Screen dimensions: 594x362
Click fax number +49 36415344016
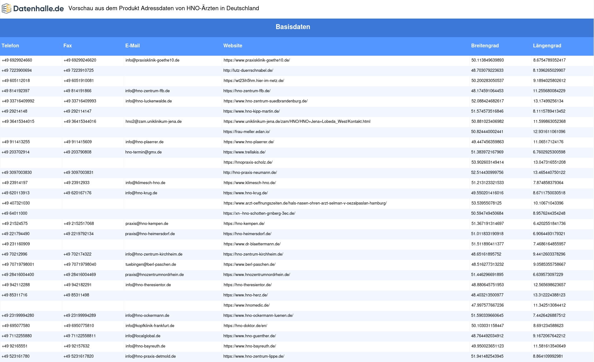point(80,122)
